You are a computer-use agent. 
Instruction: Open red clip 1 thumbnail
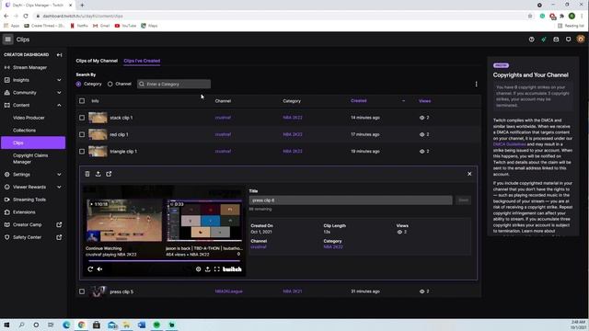point(98,134)
